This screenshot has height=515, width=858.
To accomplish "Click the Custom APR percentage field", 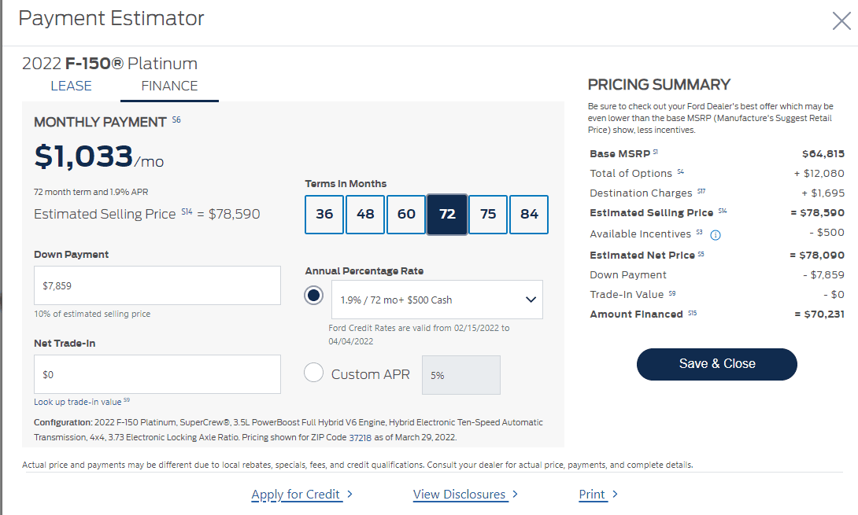I will click(x=460, y=374).
